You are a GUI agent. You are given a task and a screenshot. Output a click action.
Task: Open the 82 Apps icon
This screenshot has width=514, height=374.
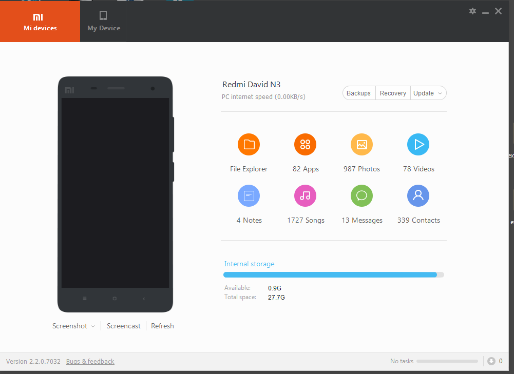[305, 145]
